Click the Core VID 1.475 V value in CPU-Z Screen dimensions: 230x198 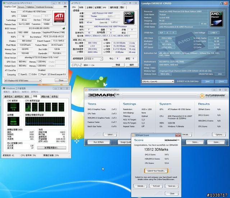[x=114, y=22]
